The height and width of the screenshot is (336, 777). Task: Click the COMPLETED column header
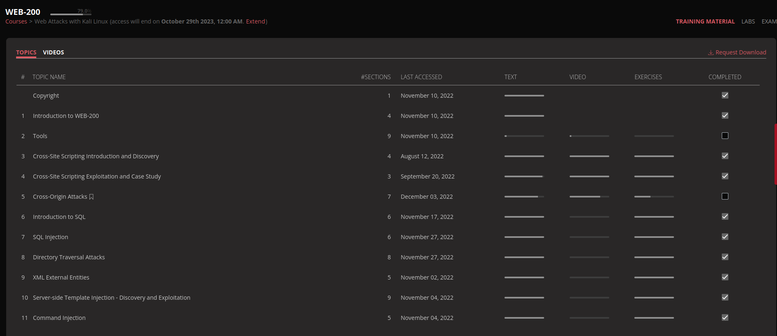coord(725,77)
